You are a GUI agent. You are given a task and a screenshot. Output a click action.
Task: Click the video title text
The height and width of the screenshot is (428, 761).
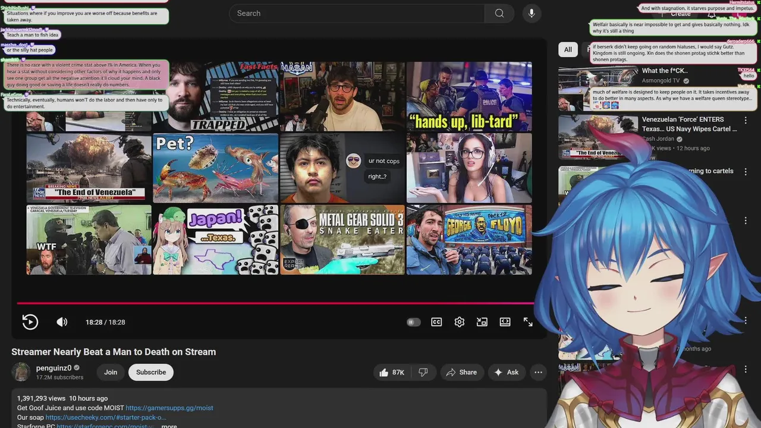pos(114,352)
